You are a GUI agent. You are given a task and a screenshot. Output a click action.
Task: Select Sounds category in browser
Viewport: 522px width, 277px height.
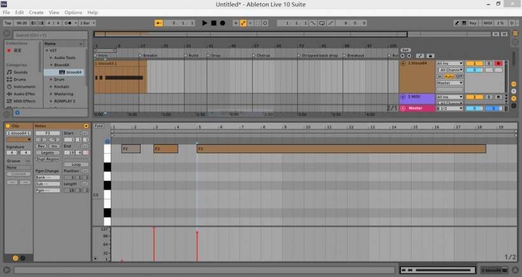pyautogui.click(x=20, y=72)
